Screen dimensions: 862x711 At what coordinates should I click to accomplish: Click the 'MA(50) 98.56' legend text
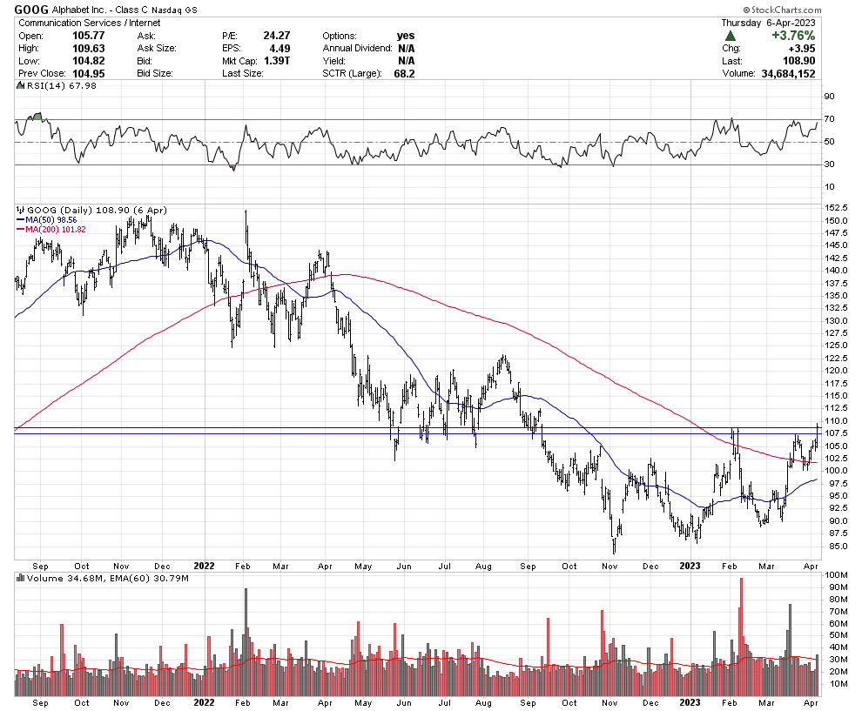pyautogui.click(x=51, y=220)
